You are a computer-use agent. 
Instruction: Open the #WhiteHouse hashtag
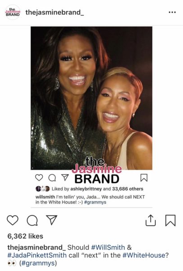coord(144,255)
